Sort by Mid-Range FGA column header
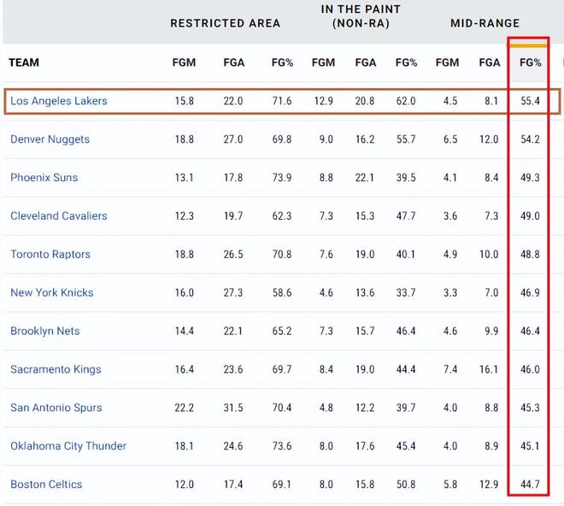 click(490, 62)
